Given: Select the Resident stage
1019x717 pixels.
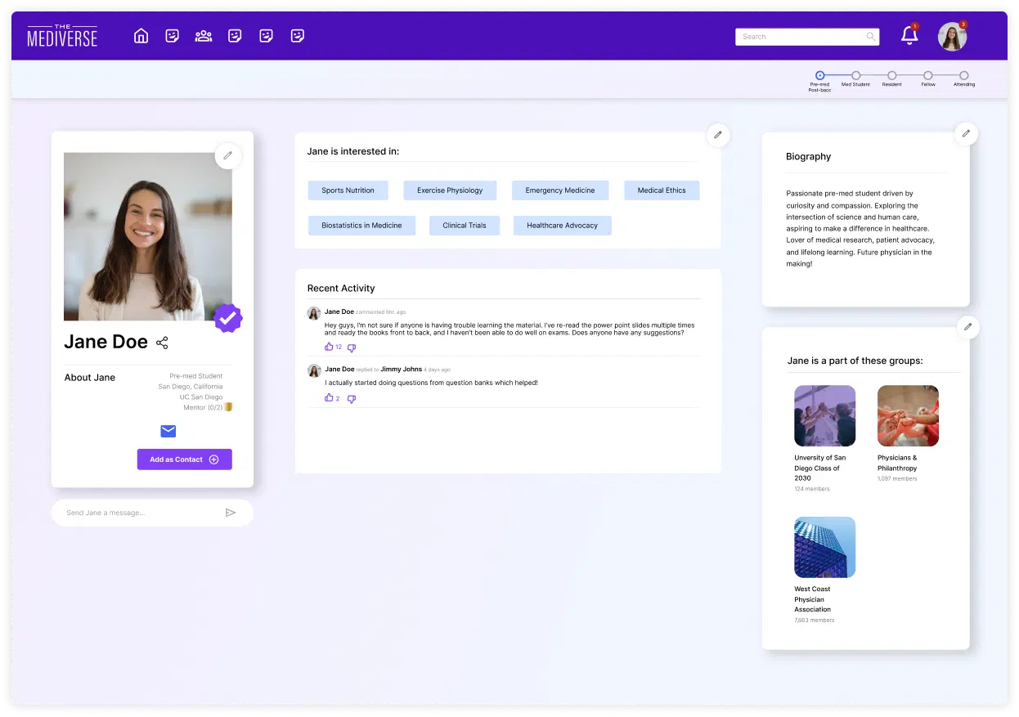Looking at the screenshot, I should 892,75.
